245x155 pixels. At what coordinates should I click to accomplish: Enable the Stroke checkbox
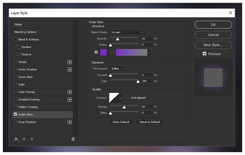coord(15,62)
